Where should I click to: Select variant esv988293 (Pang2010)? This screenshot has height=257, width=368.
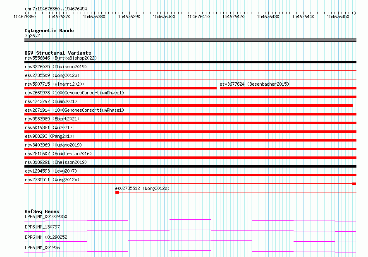pos(50,136)
